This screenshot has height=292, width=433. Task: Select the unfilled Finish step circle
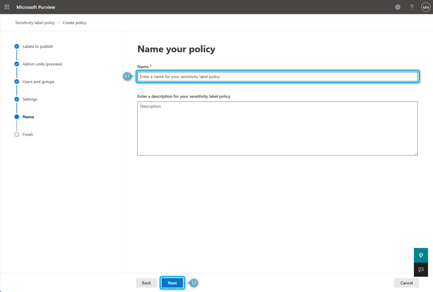pos(16,134)
